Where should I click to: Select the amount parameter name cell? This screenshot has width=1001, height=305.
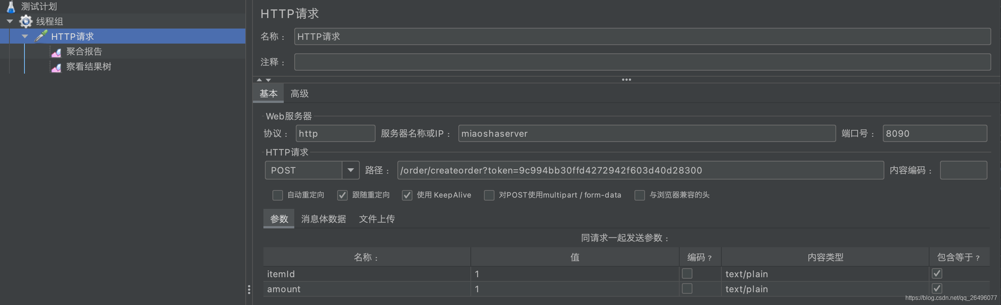pos(367,289)
